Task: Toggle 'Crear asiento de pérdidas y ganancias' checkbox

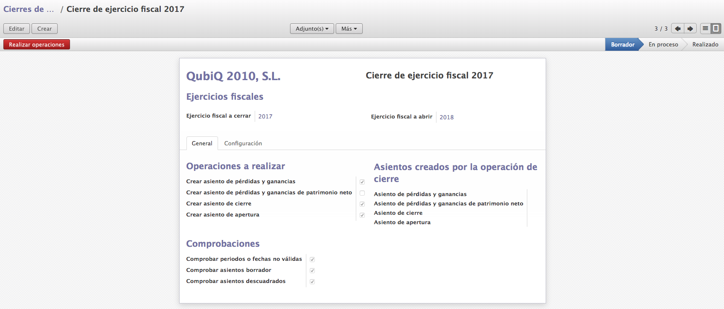Action: 362,182
